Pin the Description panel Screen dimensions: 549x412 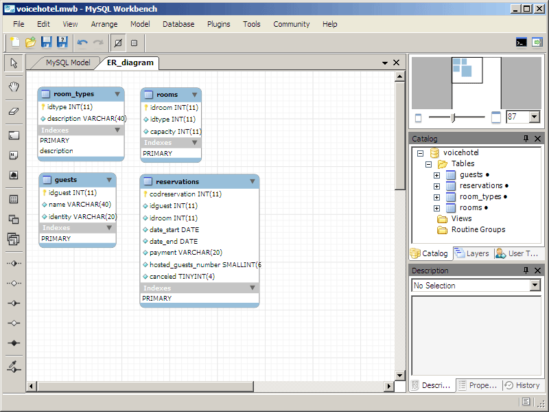click(526, 271)
